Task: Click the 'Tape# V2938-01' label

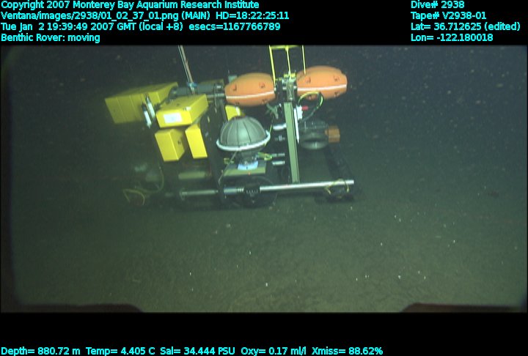Action: coord(448,16)
